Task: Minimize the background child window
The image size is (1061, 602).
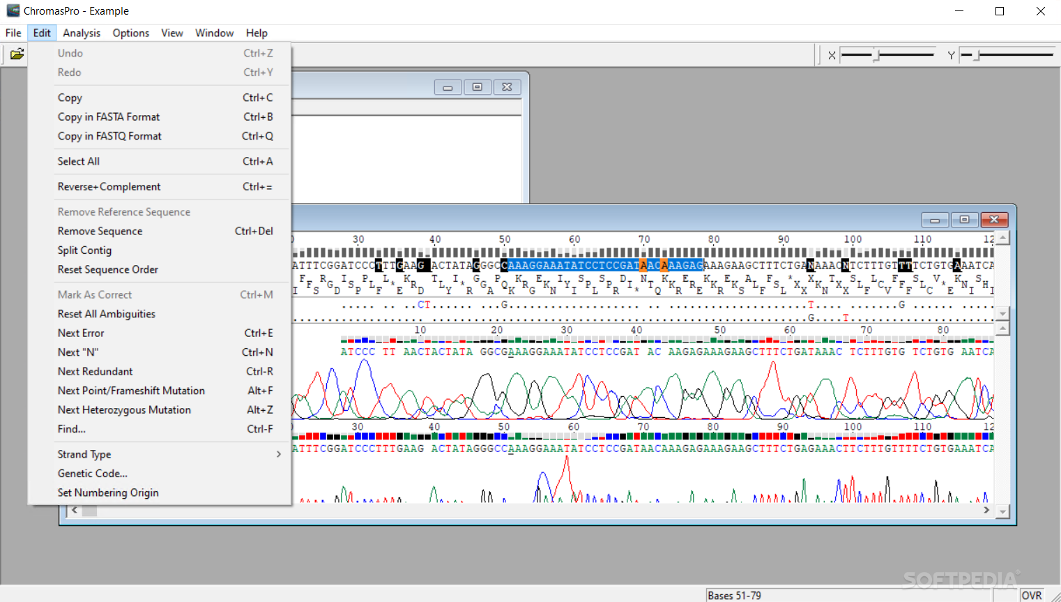Action: 448,87
